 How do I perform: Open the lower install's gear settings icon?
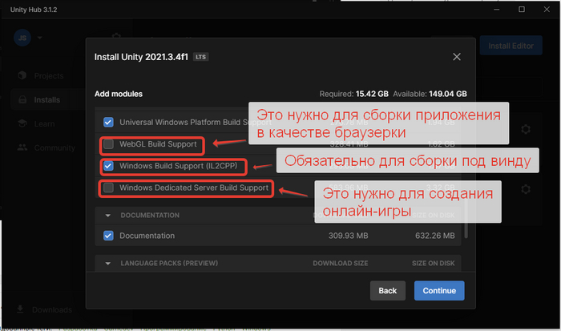526,189
